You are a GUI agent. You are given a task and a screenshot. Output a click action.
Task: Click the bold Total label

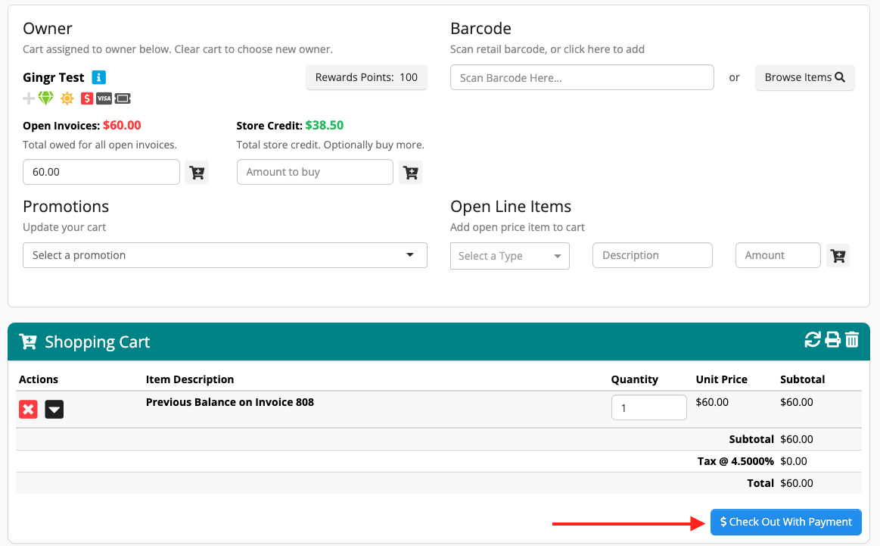click(x=760, y=483)
